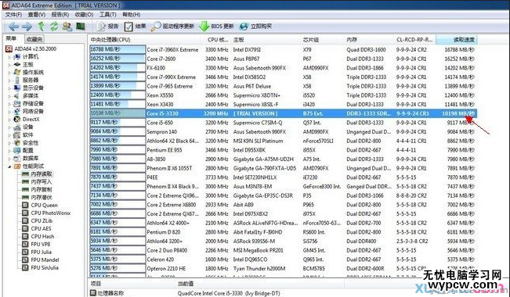Switch to the 菜单 tab
The width and height of the screenshot is (510, 297).
(x=11, y=38)
